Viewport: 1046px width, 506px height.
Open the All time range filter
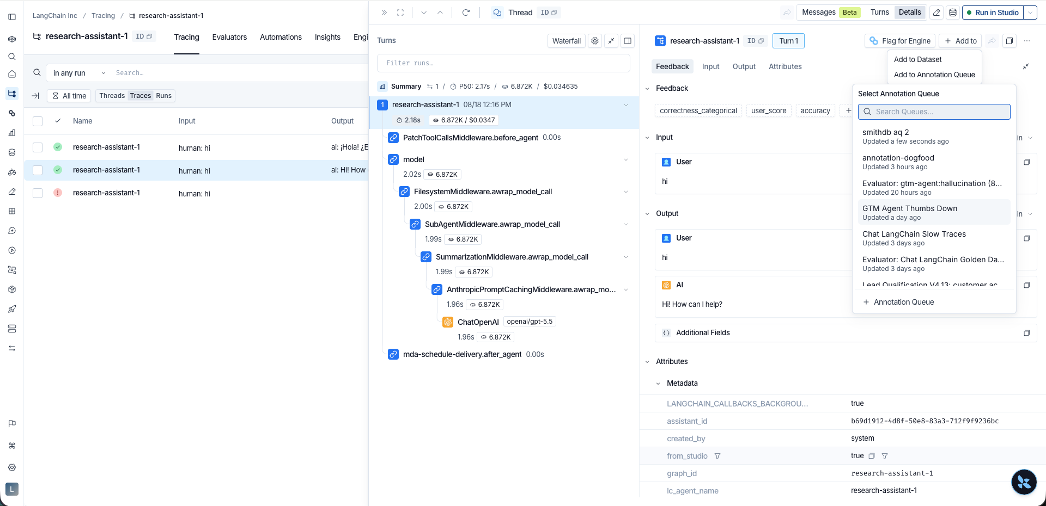pos(69,96)
